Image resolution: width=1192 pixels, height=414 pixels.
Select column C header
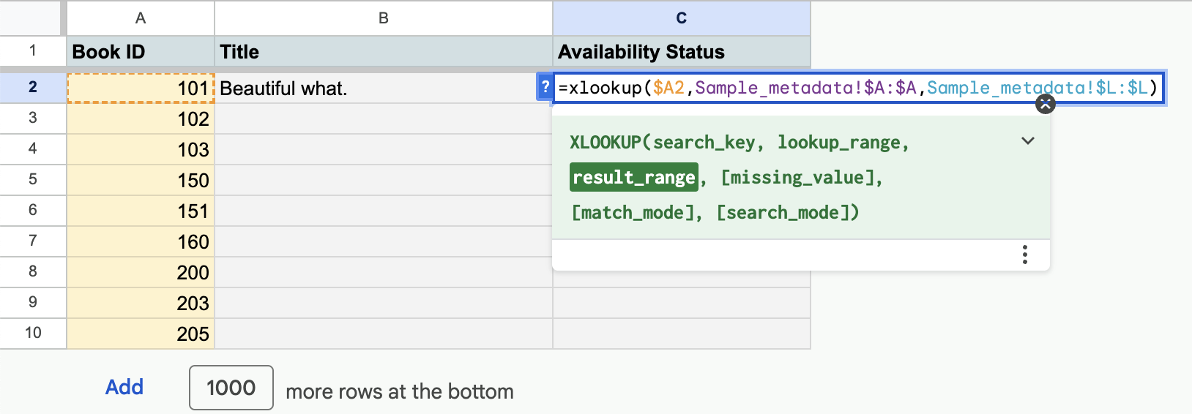tap(681, 18)
